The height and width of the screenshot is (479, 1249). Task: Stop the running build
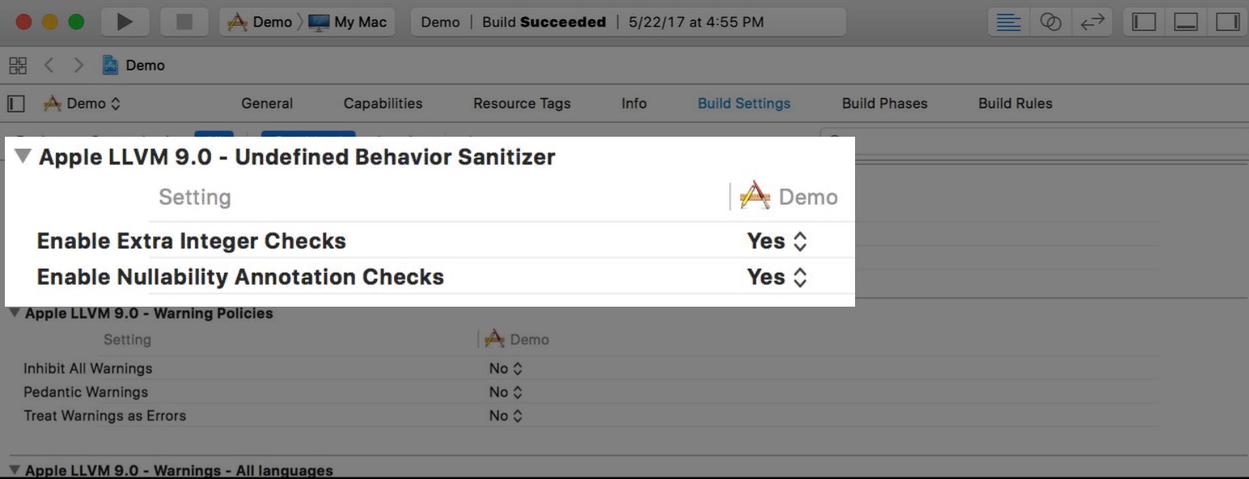tap(184, 22)
